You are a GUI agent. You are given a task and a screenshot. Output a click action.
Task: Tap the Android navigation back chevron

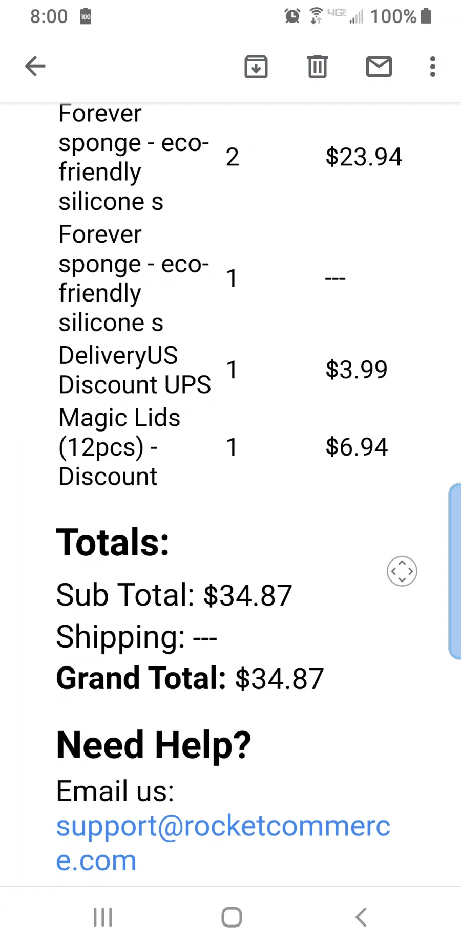(361, 917)
